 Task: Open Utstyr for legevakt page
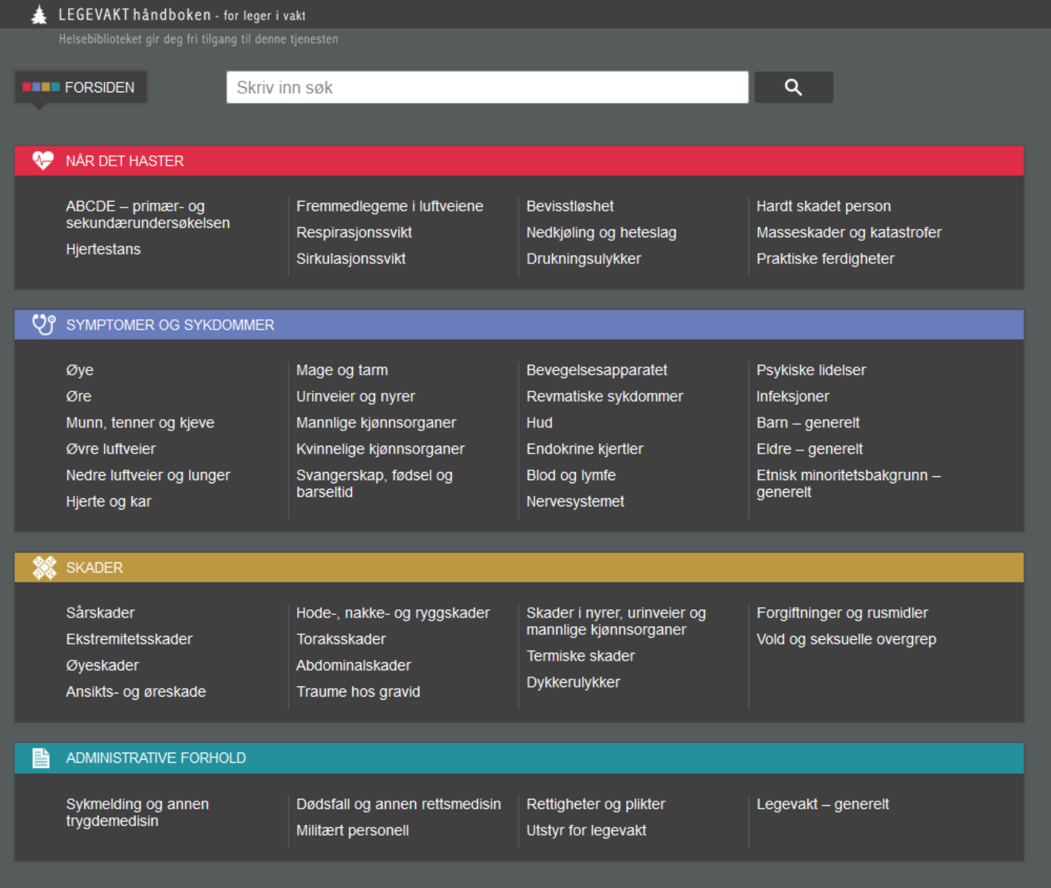586,831
